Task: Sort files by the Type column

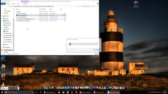Action: pos(51,9)
